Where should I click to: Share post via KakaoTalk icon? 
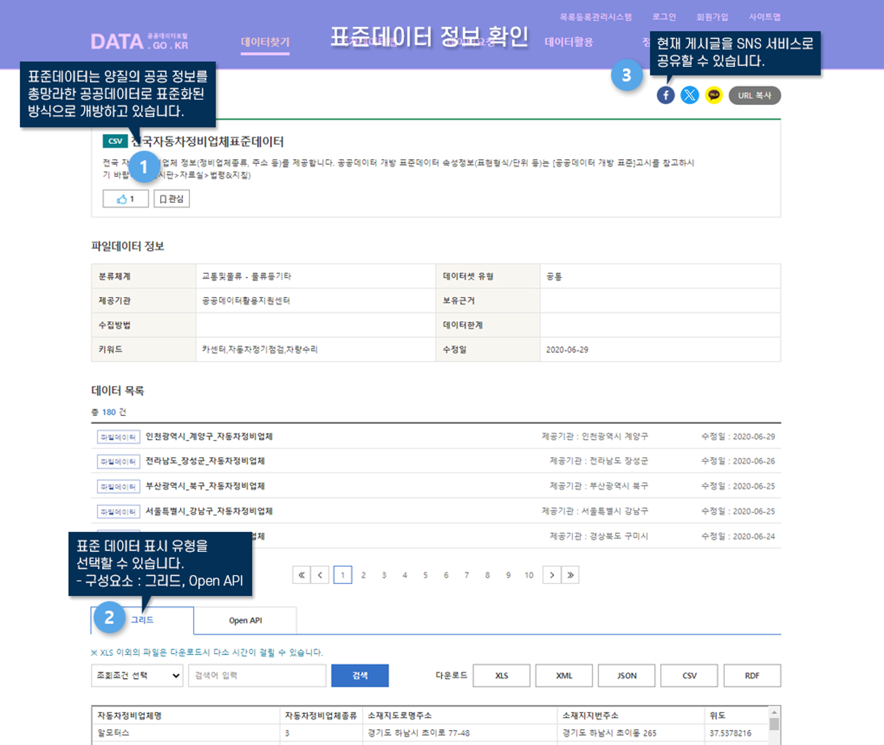coord(713,95)
